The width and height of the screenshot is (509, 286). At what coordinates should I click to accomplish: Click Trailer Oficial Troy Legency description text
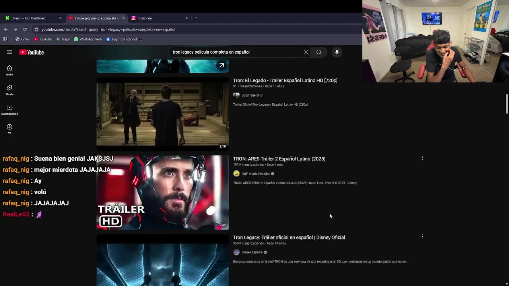[x=270, y=104]
